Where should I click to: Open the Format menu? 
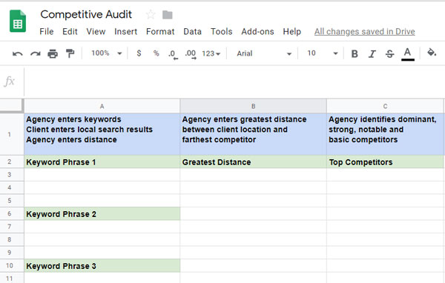[x=160, y=31]
